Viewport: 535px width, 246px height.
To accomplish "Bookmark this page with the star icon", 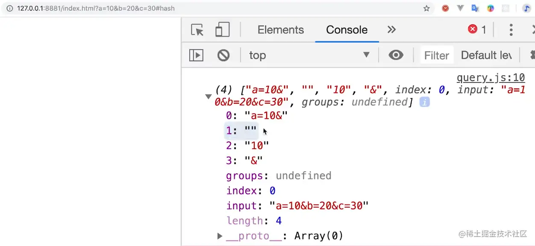I will 426,8.
